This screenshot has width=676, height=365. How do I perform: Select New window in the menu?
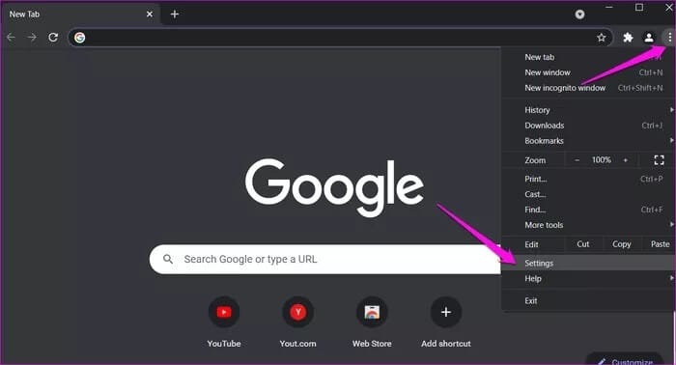point(588,72)
